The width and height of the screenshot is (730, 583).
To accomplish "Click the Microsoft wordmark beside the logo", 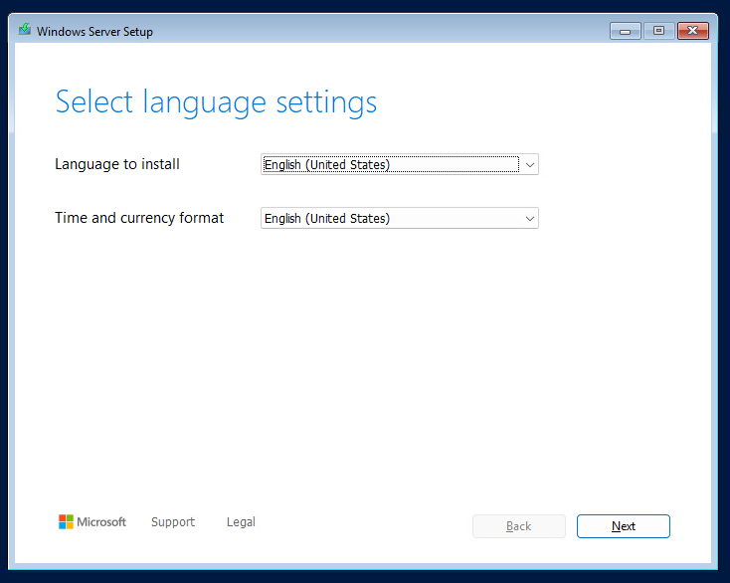I will coord(101,521).
